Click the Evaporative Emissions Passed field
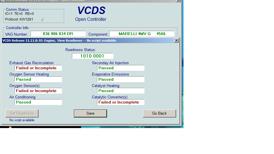This screenshot has height=154, width=274. (x=120, y=79)
